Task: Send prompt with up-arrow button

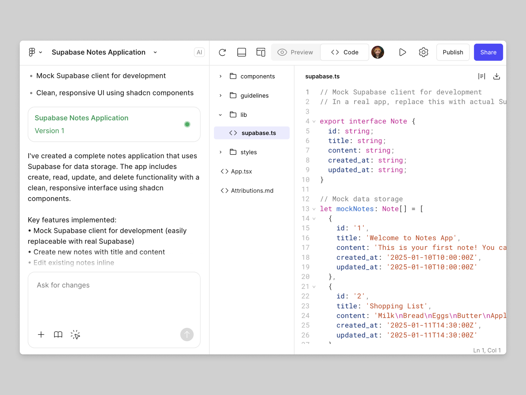Action: pos(187,335)
